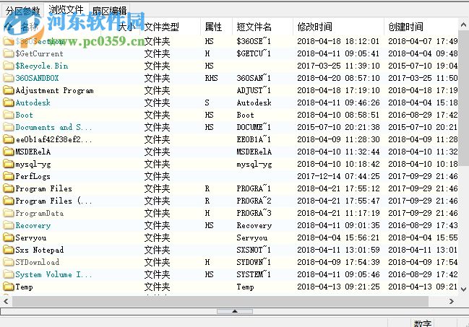Screen dimensions: 469x327
Task: Click the ee0b1af42f38ef2... folder icon
Action: 9,139
